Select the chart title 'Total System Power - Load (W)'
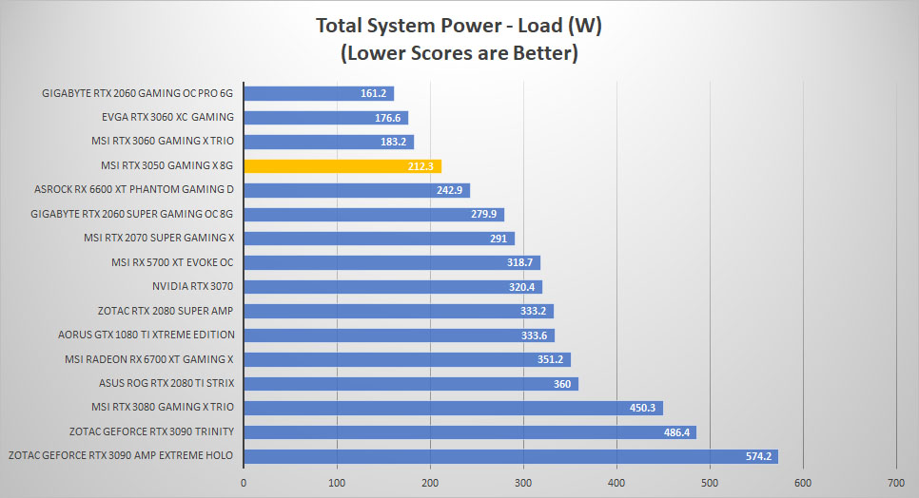 [459, 27]
